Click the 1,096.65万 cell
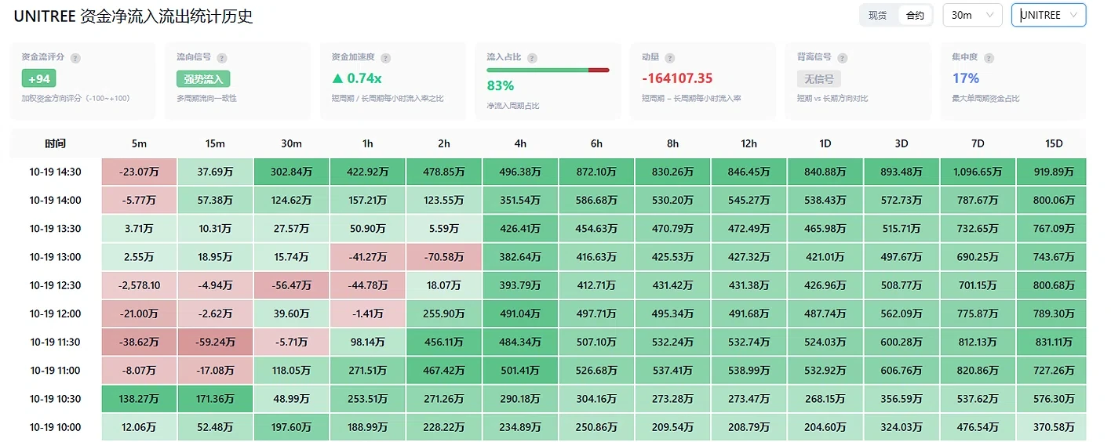Image resolution: width=1111 pixels, height=442 pixels. pos(978,172)
